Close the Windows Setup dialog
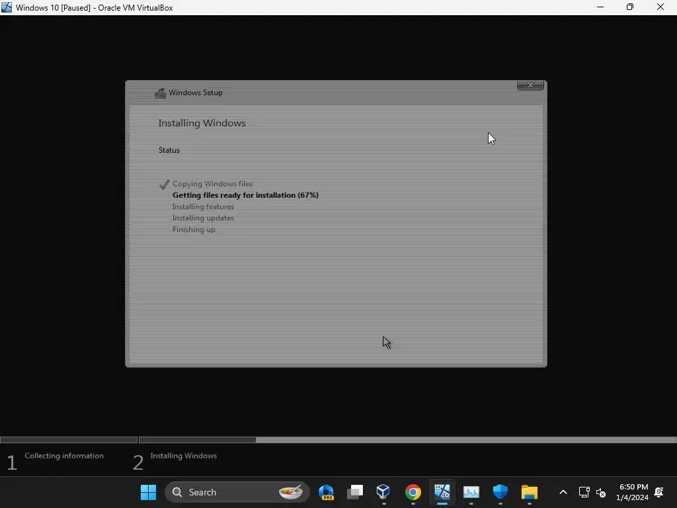Viewport: 677px width, 508px height. click(530, 85)
